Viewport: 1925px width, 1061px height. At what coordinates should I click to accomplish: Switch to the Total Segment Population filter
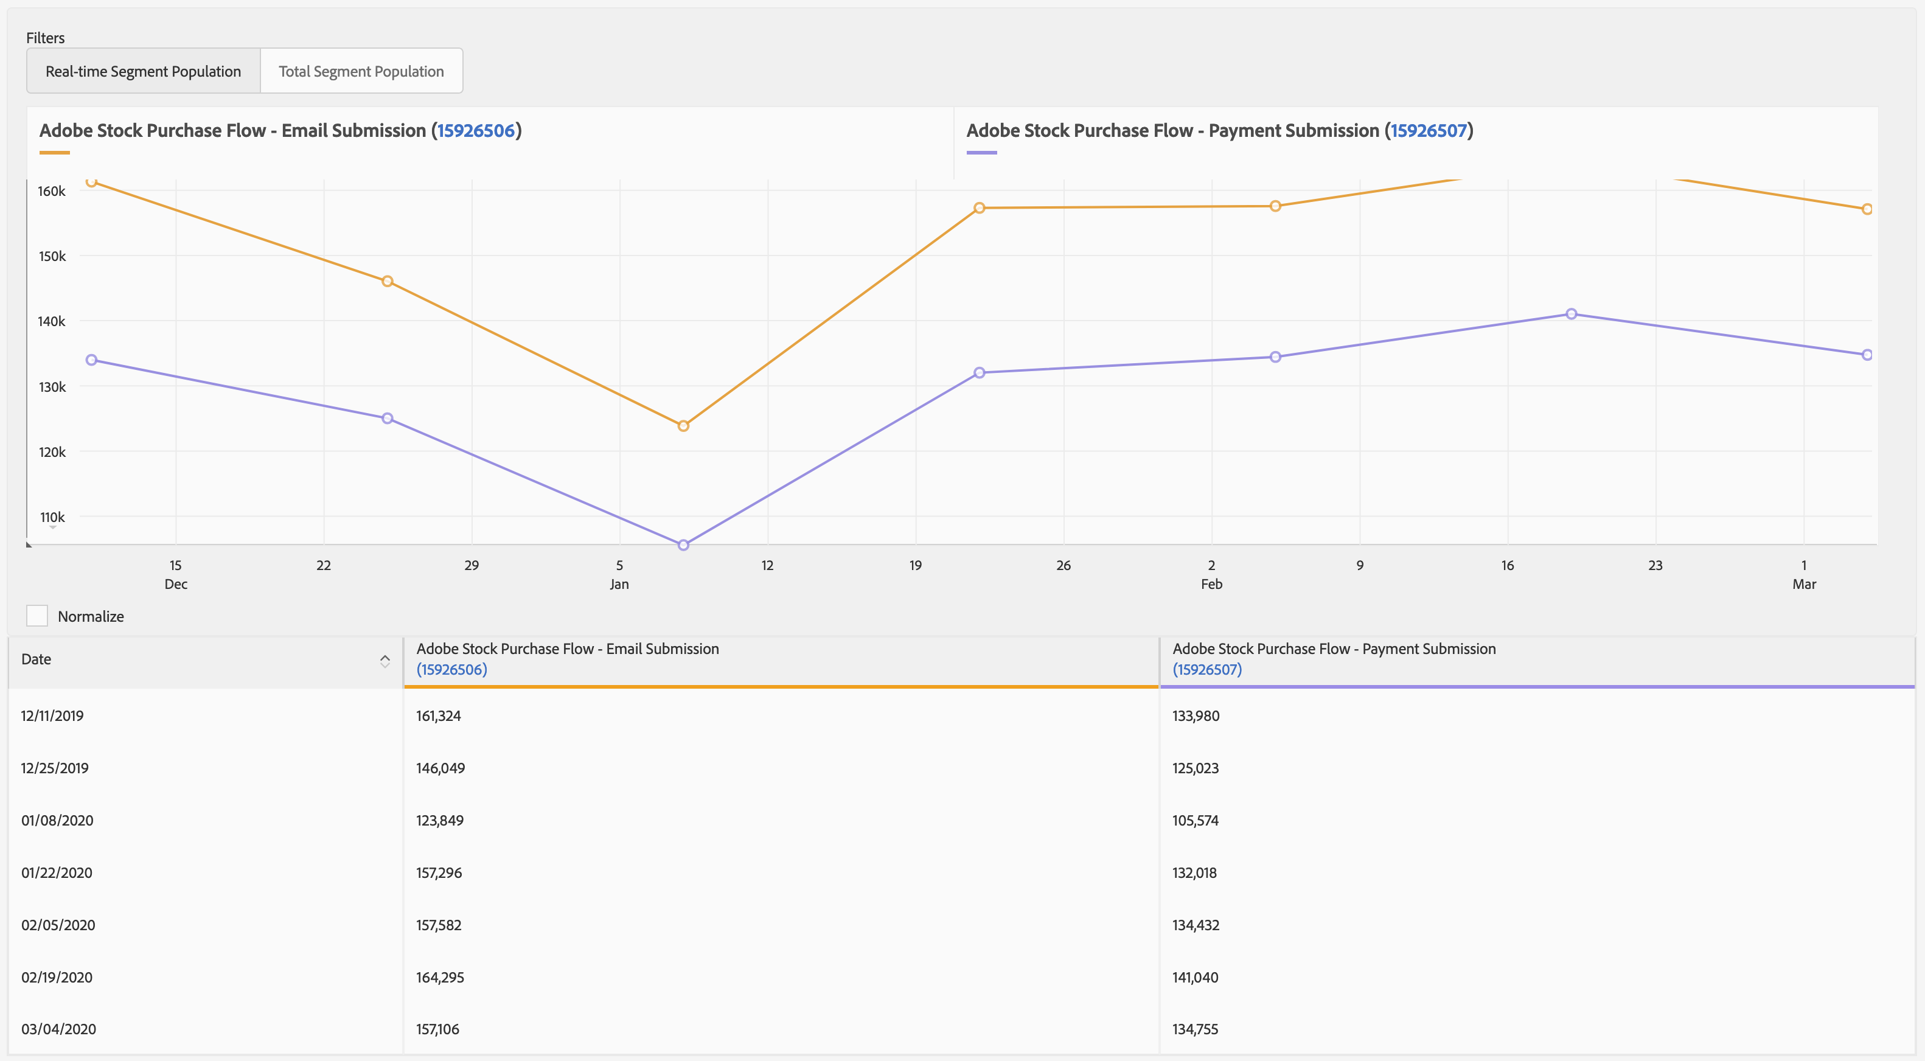[361, 71]
